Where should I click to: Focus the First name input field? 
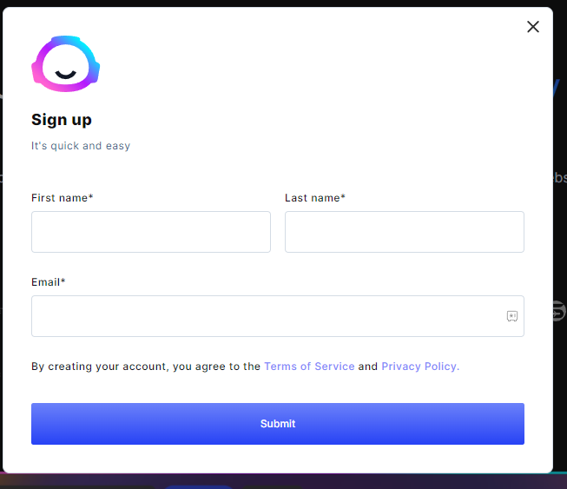click(x=151, y=232)
